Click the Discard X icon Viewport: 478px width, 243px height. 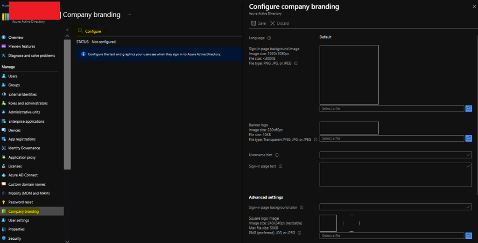click(x=273, y=23)
